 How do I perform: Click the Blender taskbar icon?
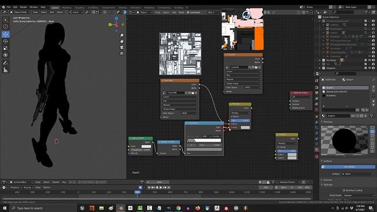coord(121,208)
